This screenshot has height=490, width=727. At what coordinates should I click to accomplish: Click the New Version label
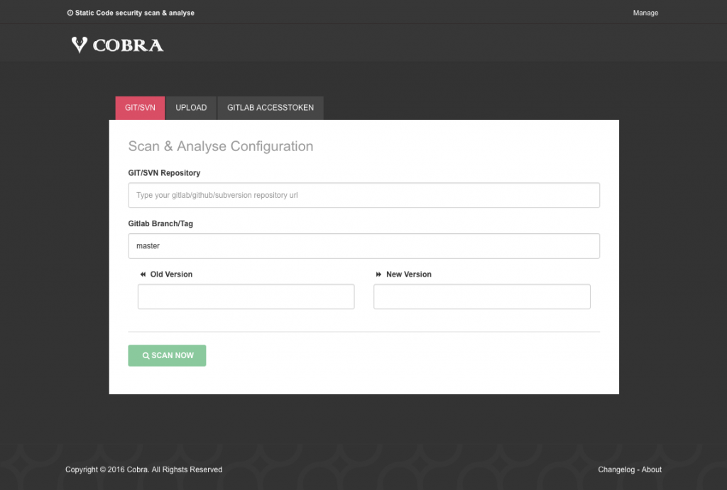pyautogui.click(x=408, y=274)
